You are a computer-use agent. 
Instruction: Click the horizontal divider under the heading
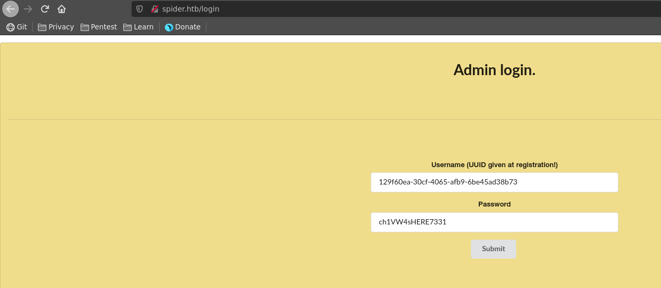tap(211, 119)
